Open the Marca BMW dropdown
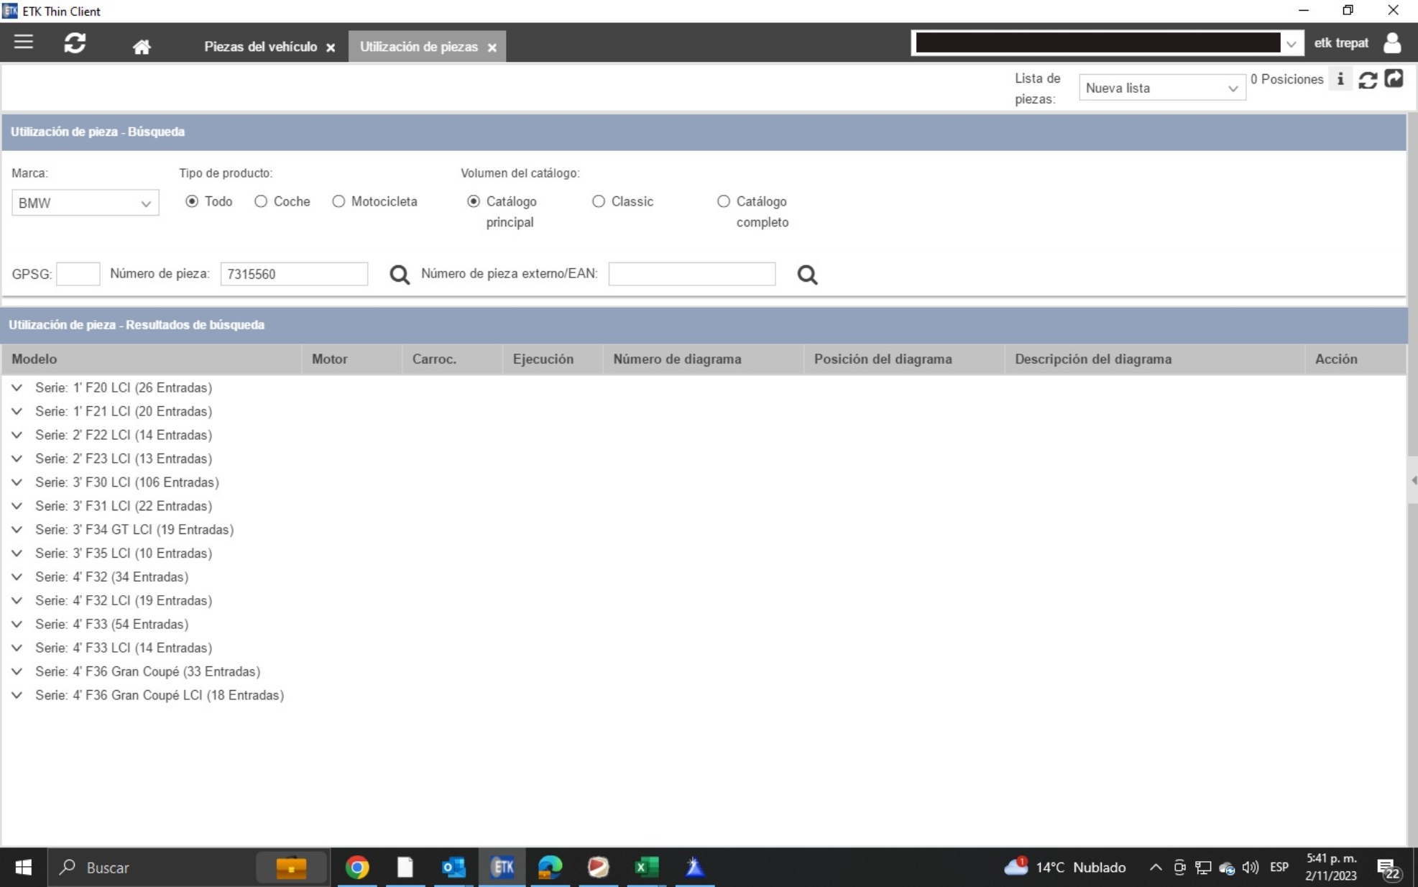The image size is (1418, 887). point(85,203)
